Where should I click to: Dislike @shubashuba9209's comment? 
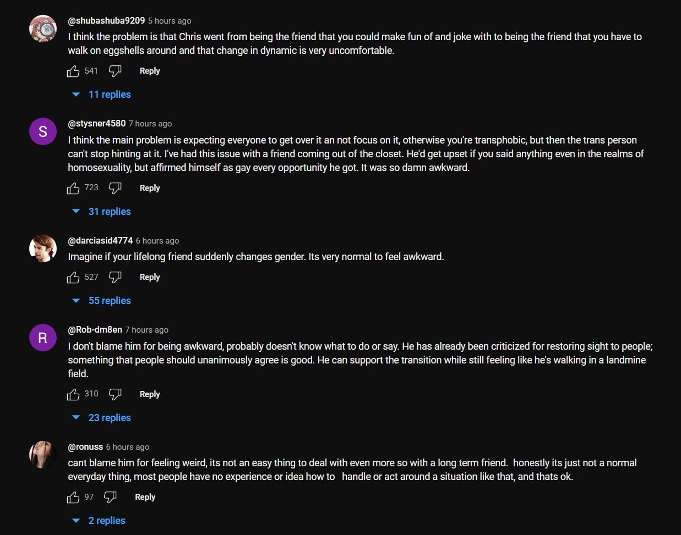[115, 70]
